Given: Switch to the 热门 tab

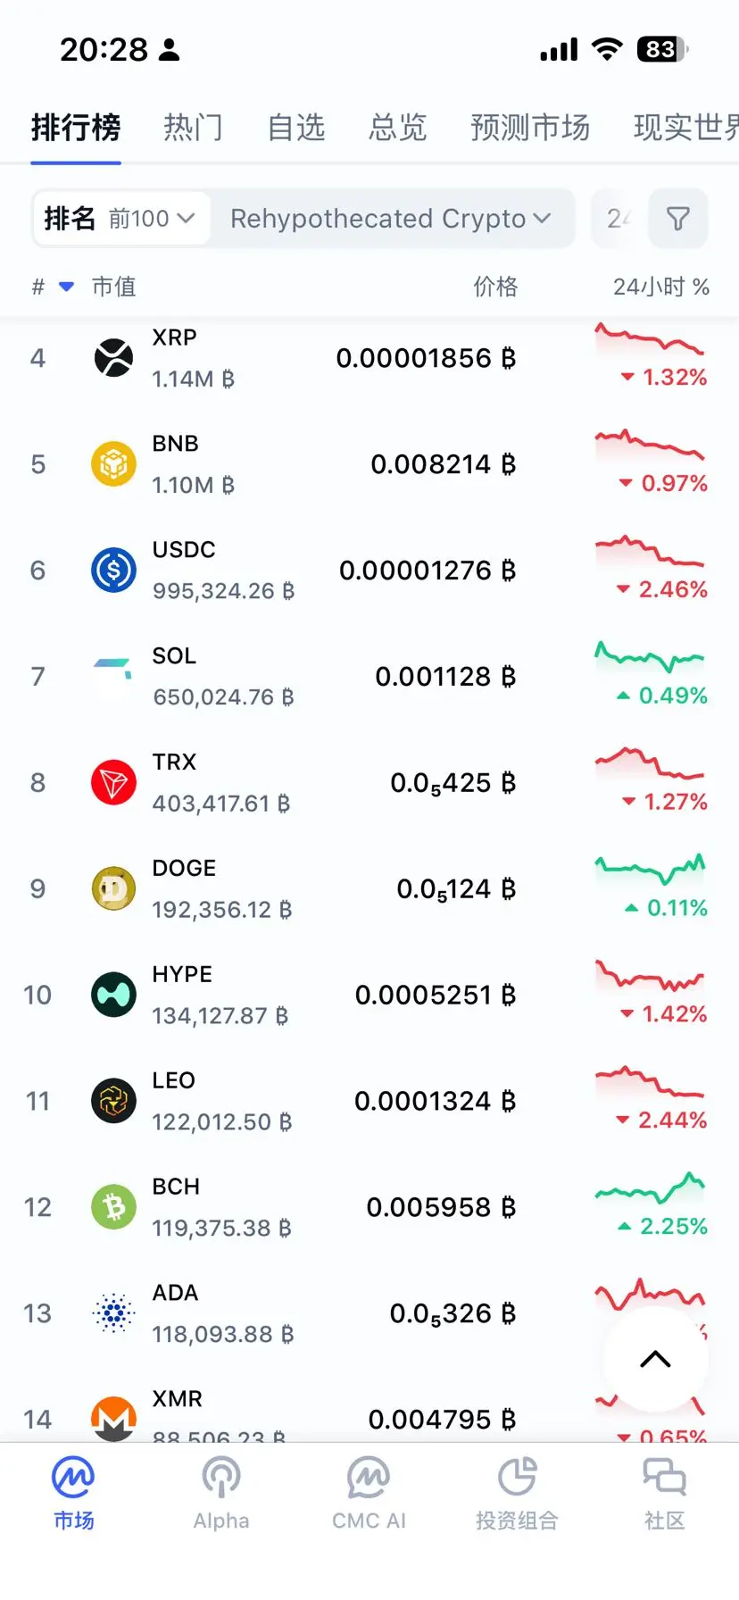Looking at the screenshot, I should (193, 128).
